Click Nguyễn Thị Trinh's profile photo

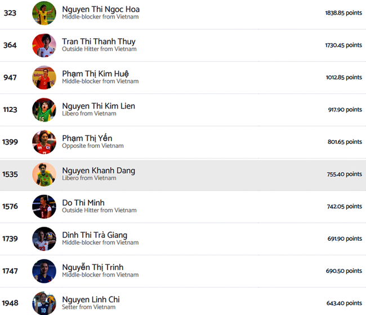click(x=44, y=271)
